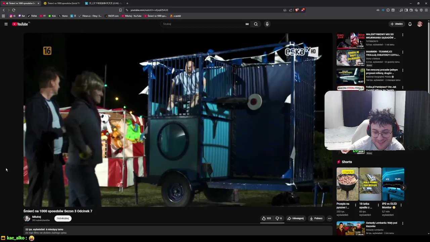430x242 pixels.
Task: Open Leo AI sparkle icon
Action: 416,10
